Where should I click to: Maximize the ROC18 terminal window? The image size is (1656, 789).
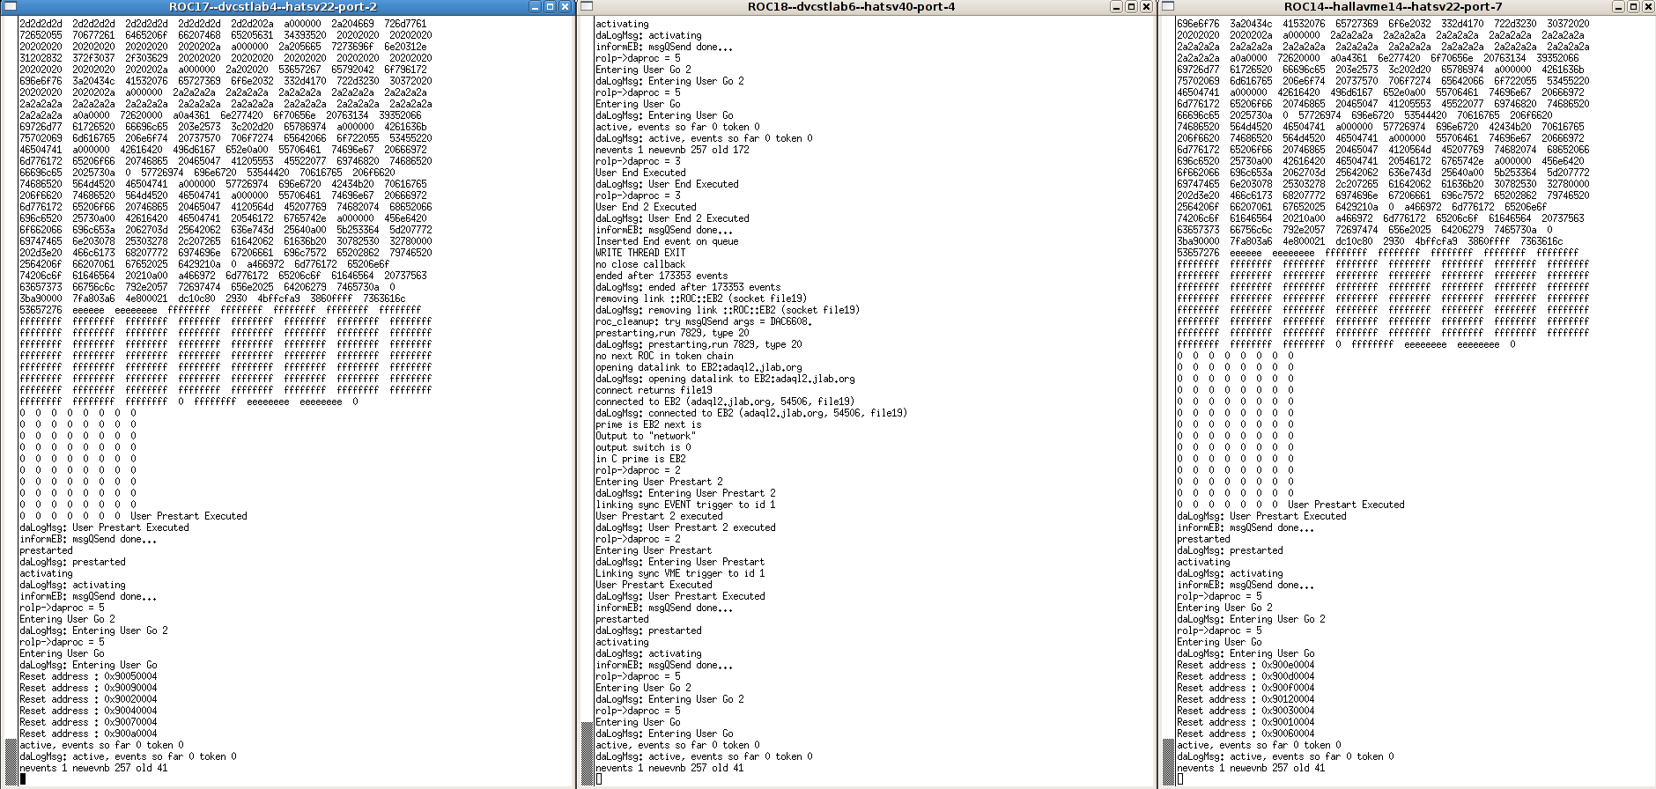pos(1131,6)
